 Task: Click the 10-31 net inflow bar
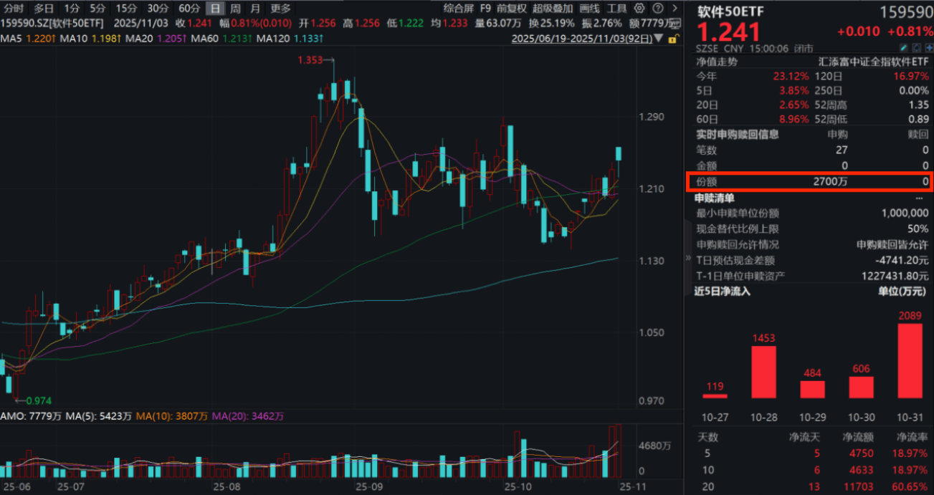point(909,362)
